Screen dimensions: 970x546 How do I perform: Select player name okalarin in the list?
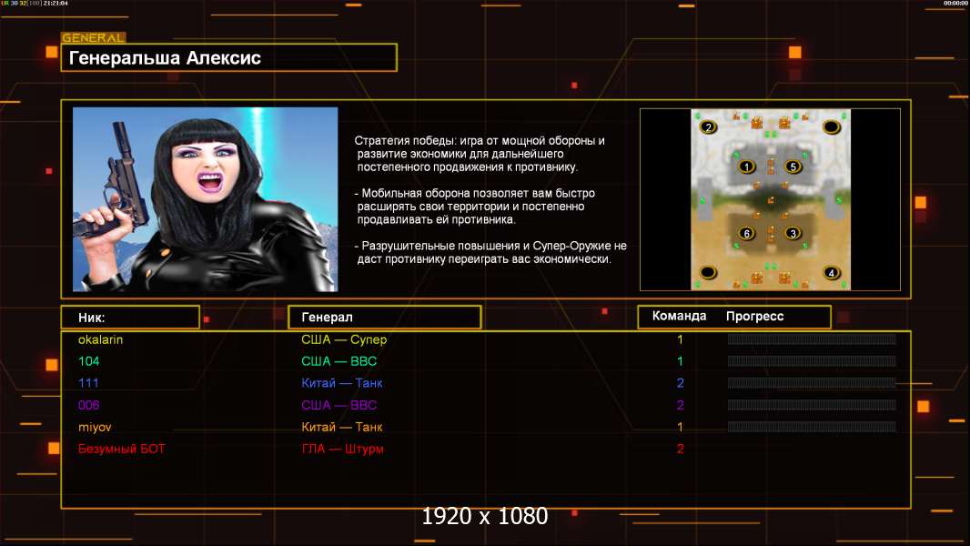coord(100,339)
